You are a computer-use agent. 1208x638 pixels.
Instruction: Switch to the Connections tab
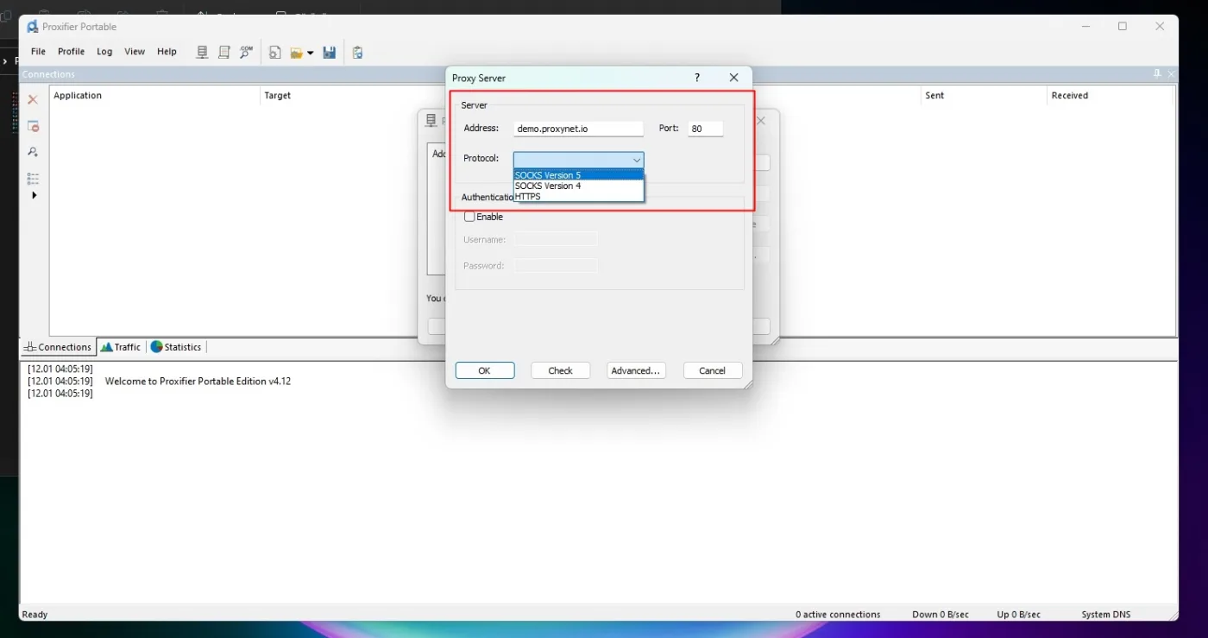[58, 347]
